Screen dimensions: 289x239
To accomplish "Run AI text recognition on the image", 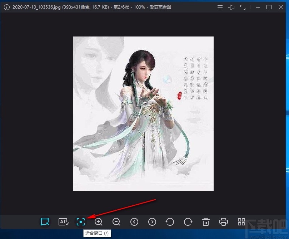I will pyautogui.click(x=63, y=222).
